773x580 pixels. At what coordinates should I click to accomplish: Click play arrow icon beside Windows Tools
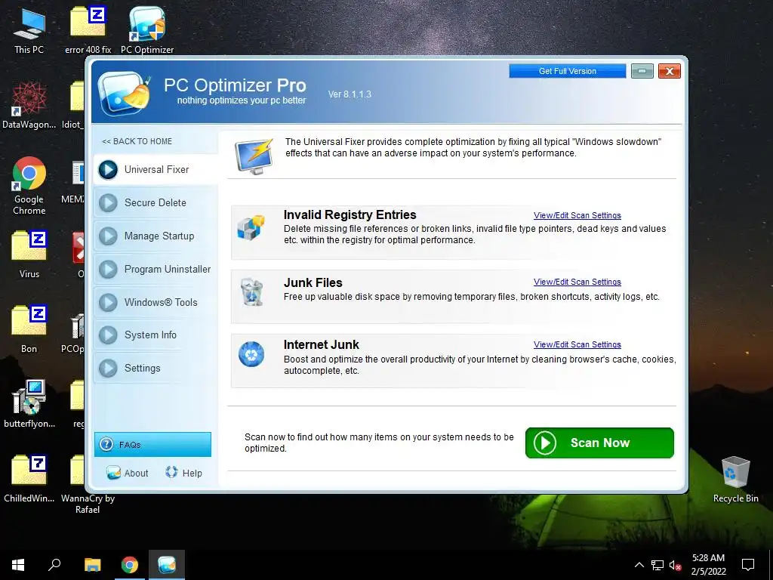click(x=108, y=302)
